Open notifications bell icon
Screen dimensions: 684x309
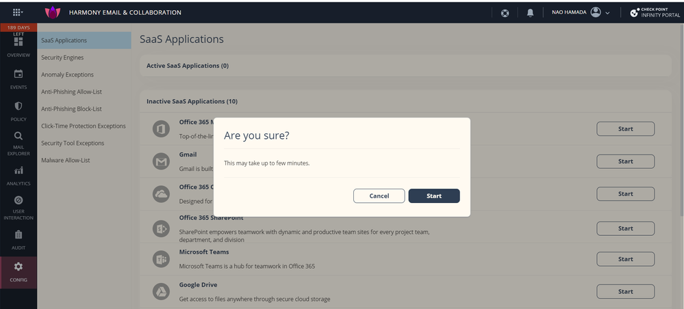(x=530, y=12)
